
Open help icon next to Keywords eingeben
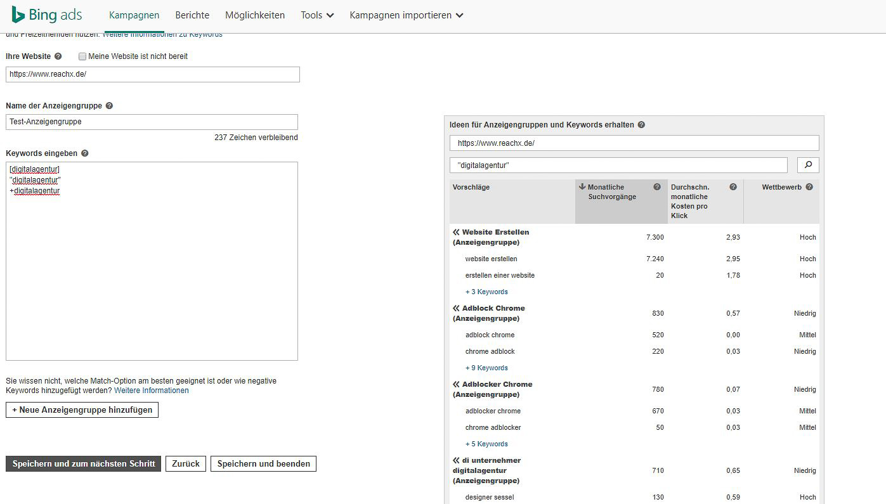[x=85, y=153]
